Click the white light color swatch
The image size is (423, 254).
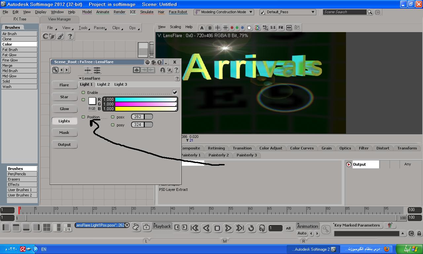click(92, 101)
